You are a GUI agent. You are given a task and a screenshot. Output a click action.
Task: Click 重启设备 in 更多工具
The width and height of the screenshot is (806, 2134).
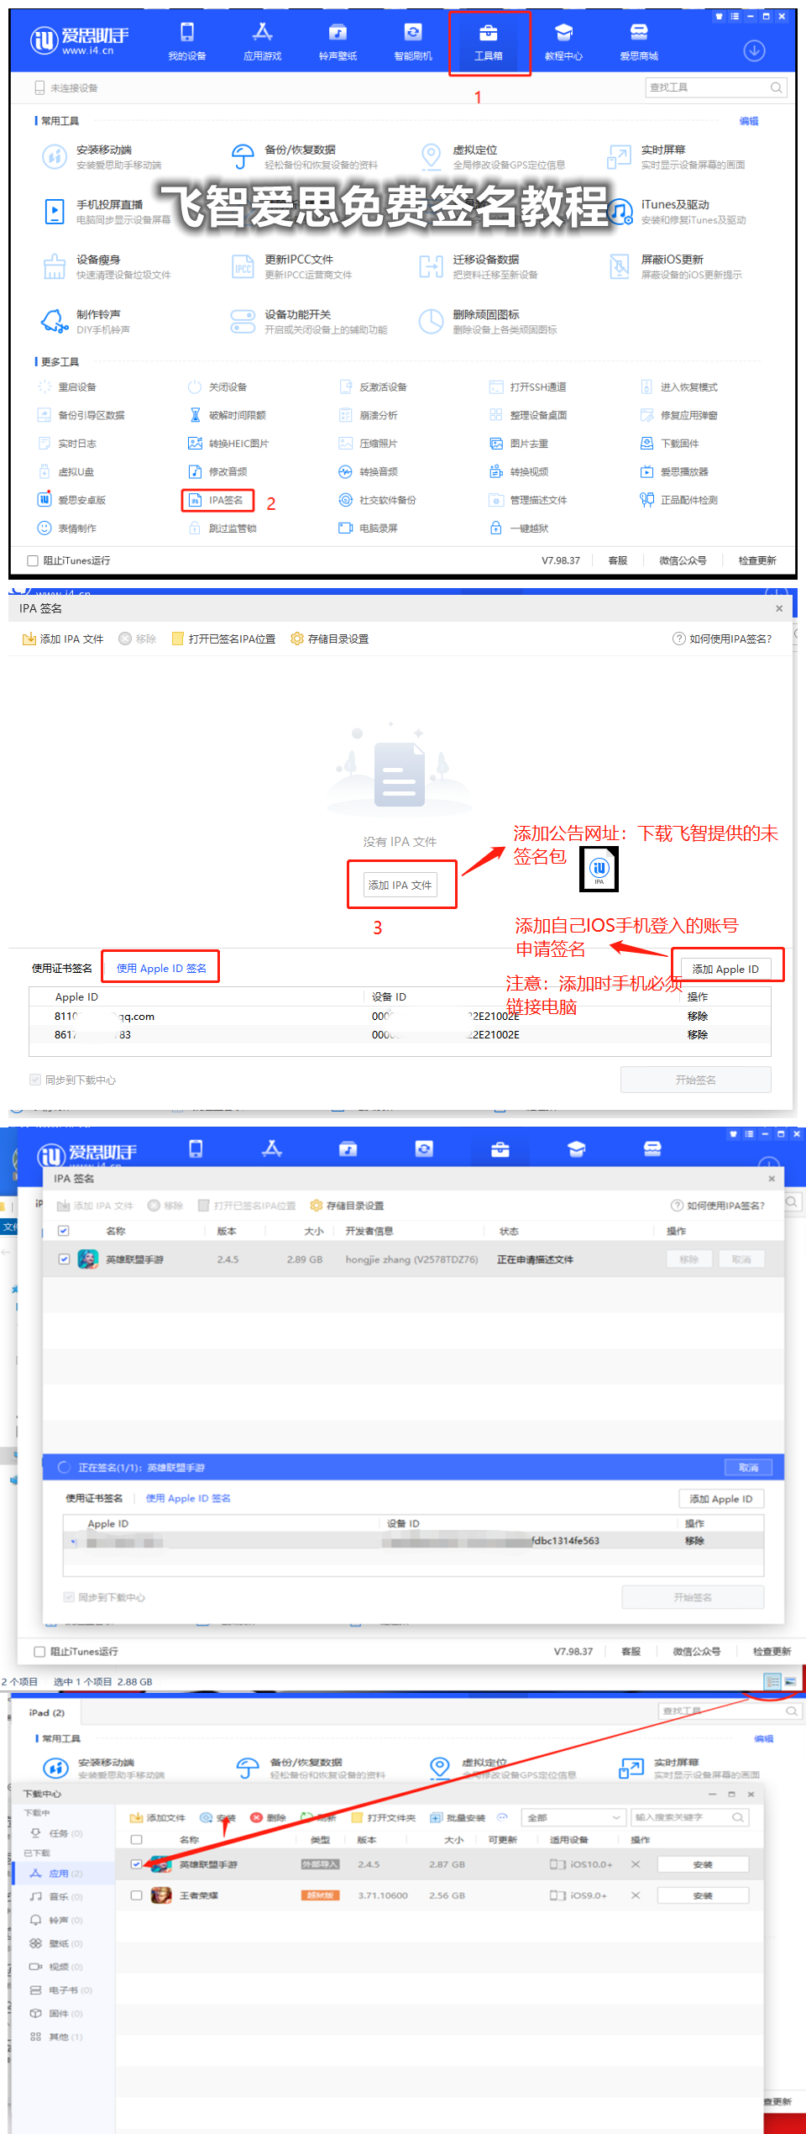click(67, 387)
